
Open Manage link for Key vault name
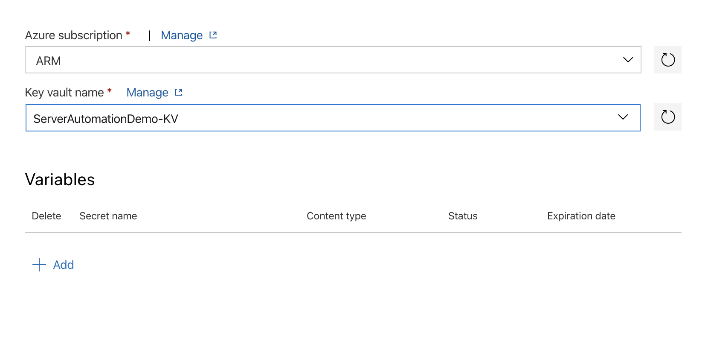coord(148,93)
